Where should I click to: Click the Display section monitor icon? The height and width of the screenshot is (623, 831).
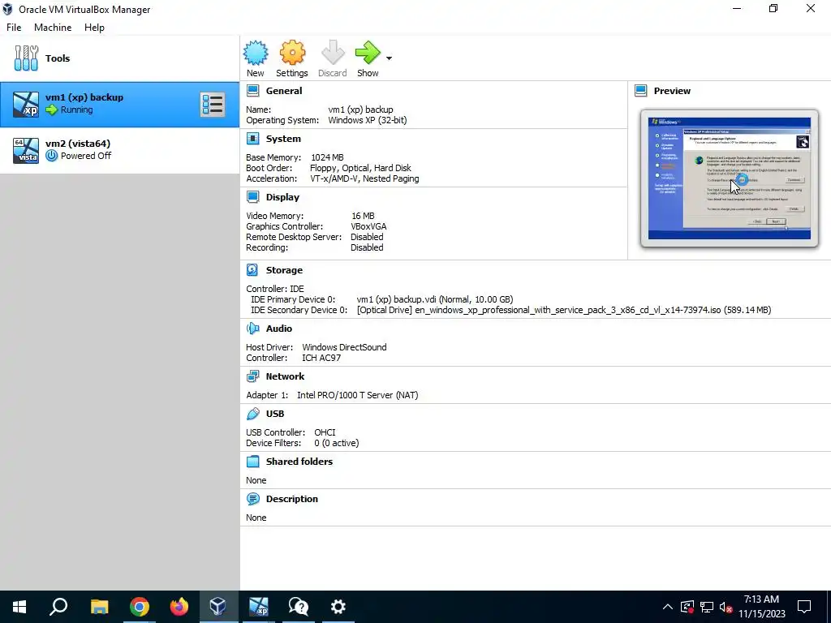point(253,197)
